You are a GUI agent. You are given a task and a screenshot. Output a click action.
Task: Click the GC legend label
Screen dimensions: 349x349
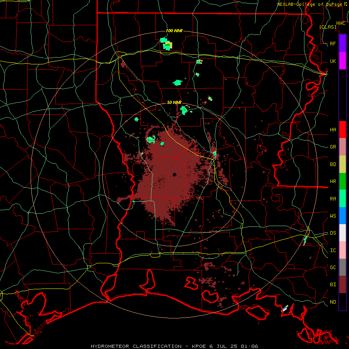pos(333,267)
